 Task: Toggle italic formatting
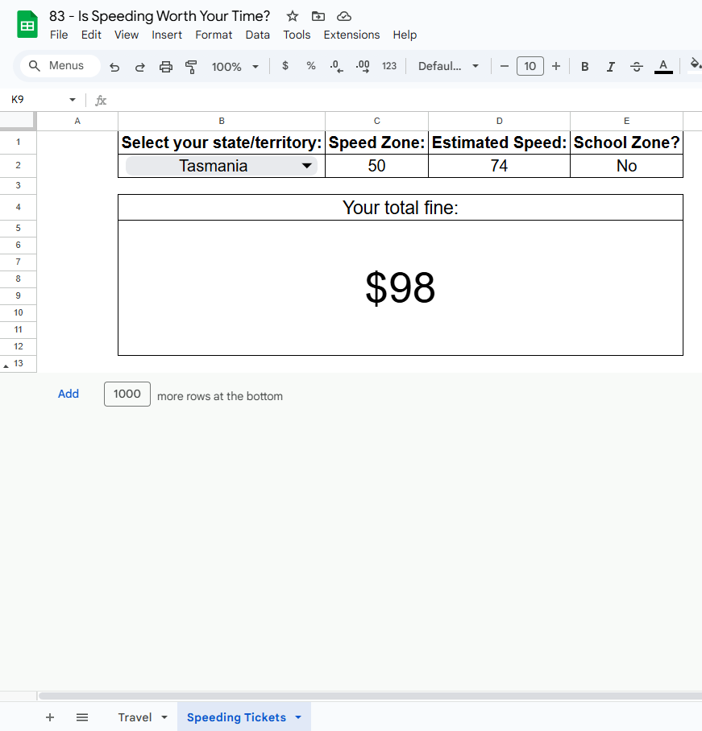tap(611, 67)
